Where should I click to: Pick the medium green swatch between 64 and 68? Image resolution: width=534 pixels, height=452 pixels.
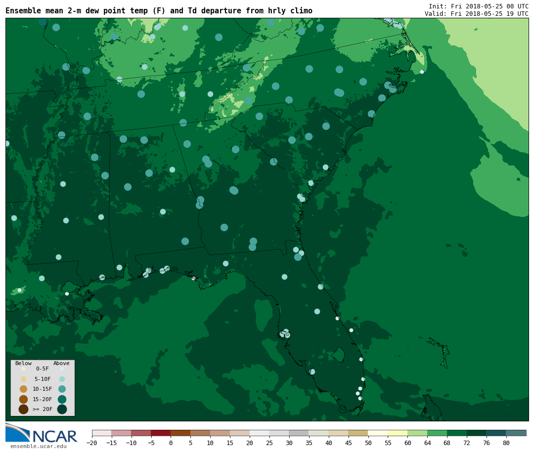coord(437,433)
